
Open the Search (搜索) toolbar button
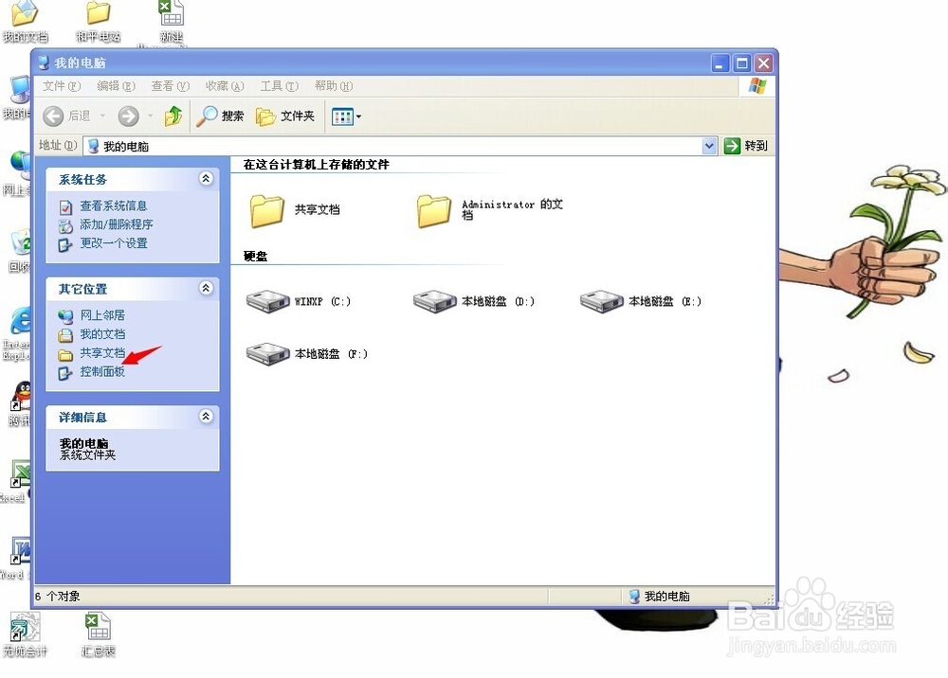pyautogui.click(x=220, y=116)
